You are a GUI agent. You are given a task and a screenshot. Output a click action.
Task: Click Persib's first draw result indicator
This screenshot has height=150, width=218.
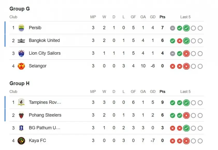coord(173,28)
